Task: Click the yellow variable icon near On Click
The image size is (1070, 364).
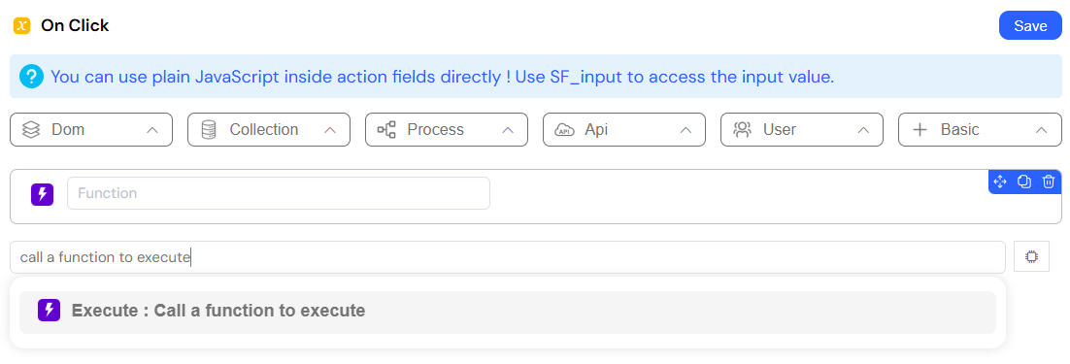Action: pyautogui.click(x=22, y=26)
